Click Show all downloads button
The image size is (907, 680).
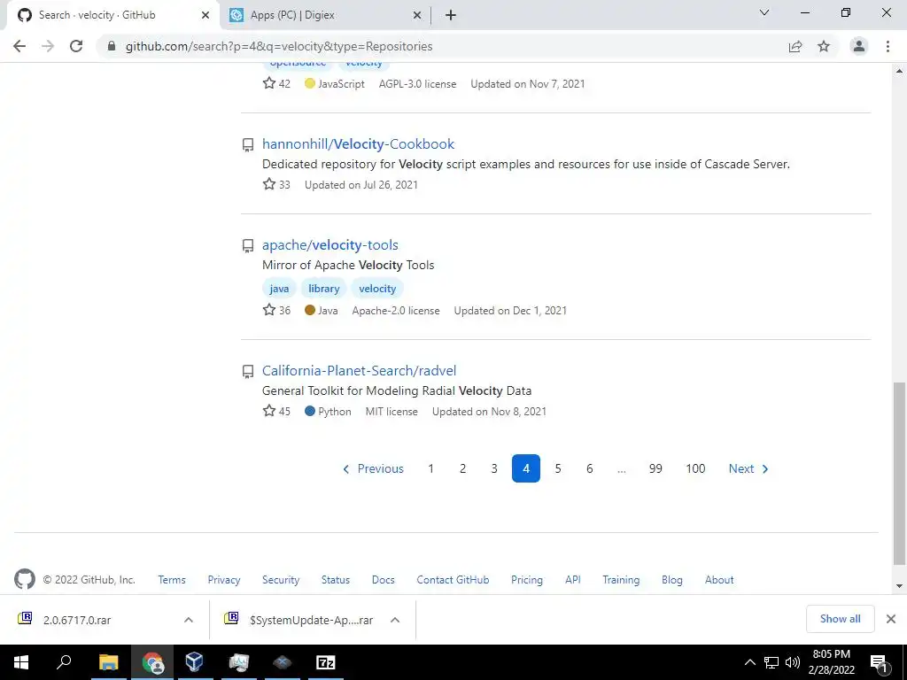[840, 619]
